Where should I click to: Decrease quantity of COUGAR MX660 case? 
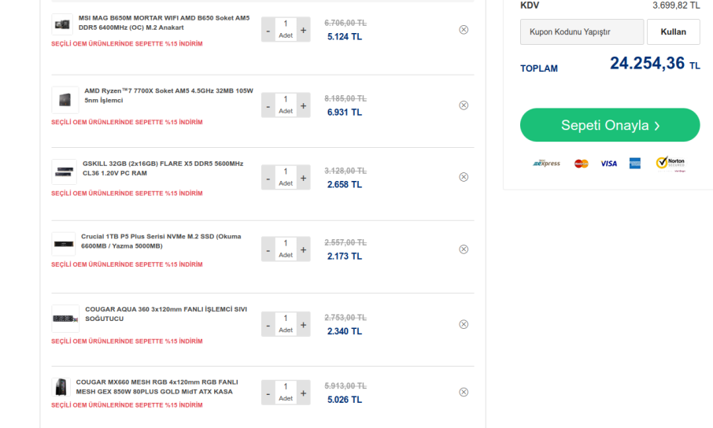point(268,393)
